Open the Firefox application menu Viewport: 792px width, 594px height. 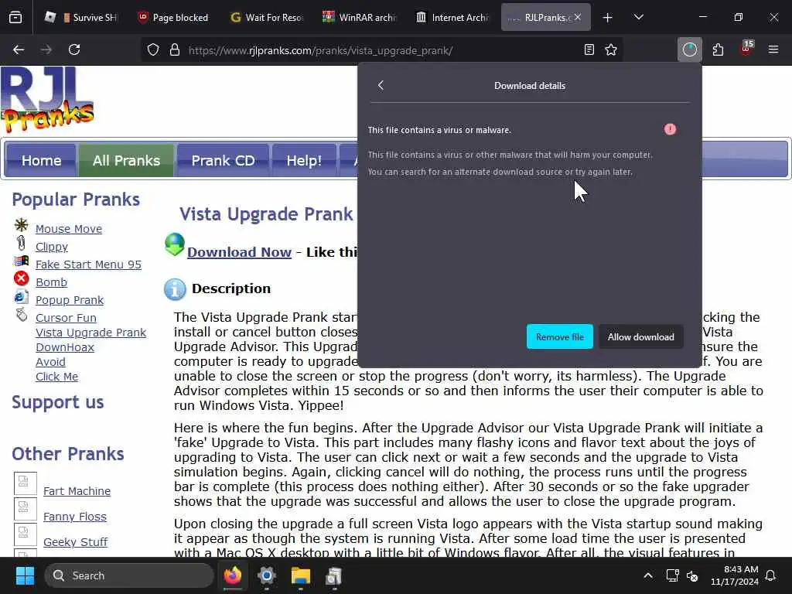pos(773,49)
